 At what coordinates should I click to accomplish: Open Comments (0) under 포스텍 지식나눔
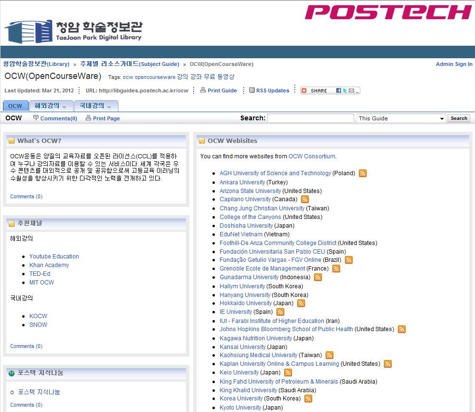coord(26,405)
